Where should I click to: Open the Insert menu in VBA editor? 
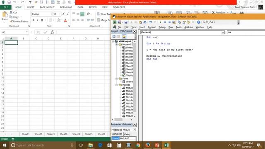142,27
